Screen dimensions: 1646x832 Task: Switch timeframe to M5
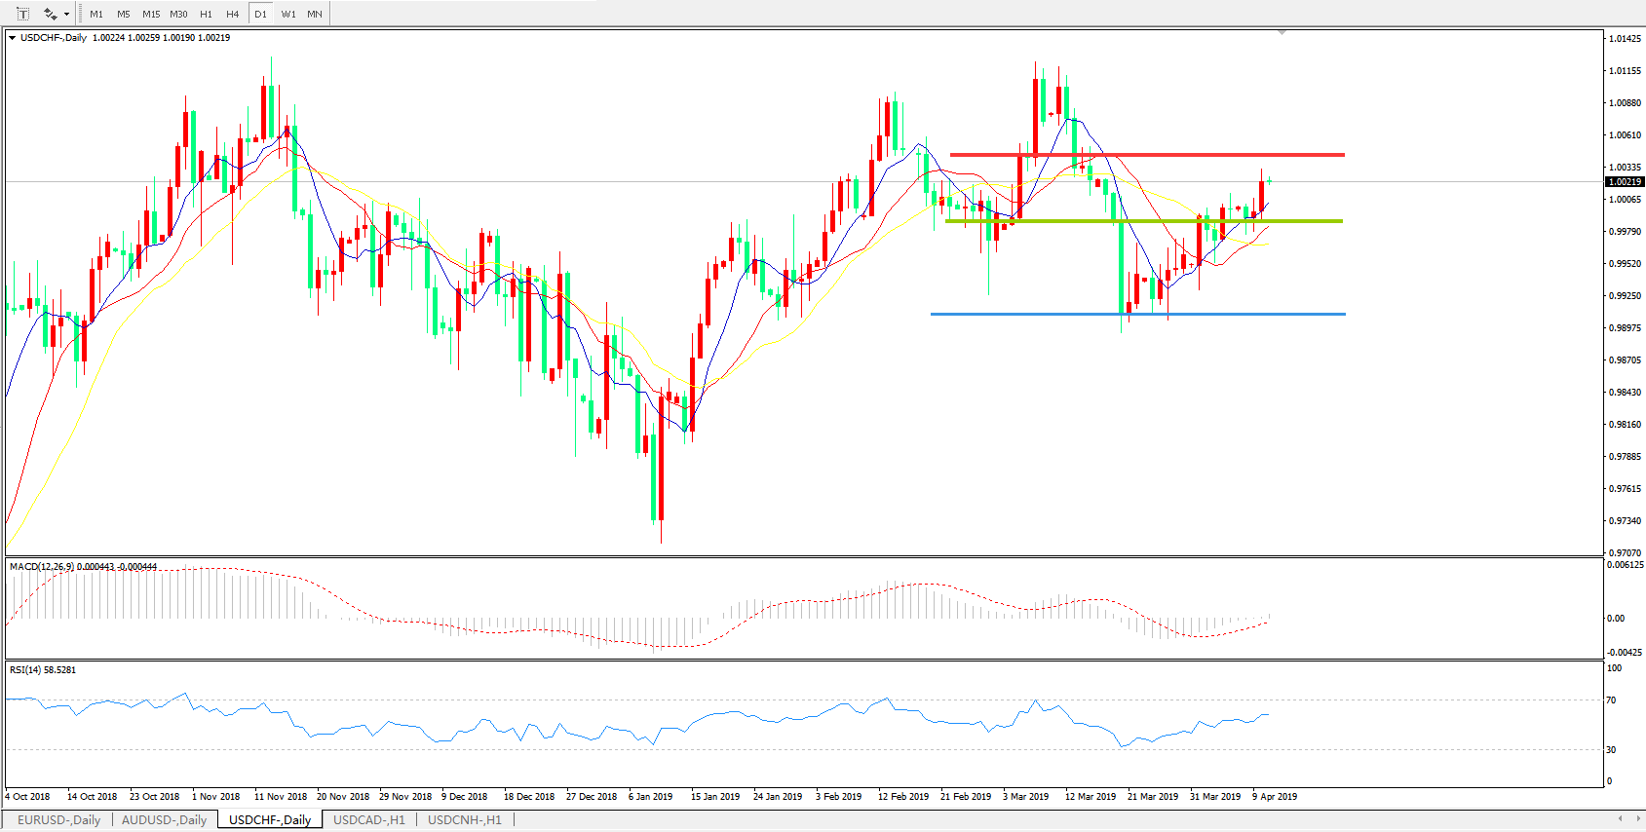pos(124,14)
